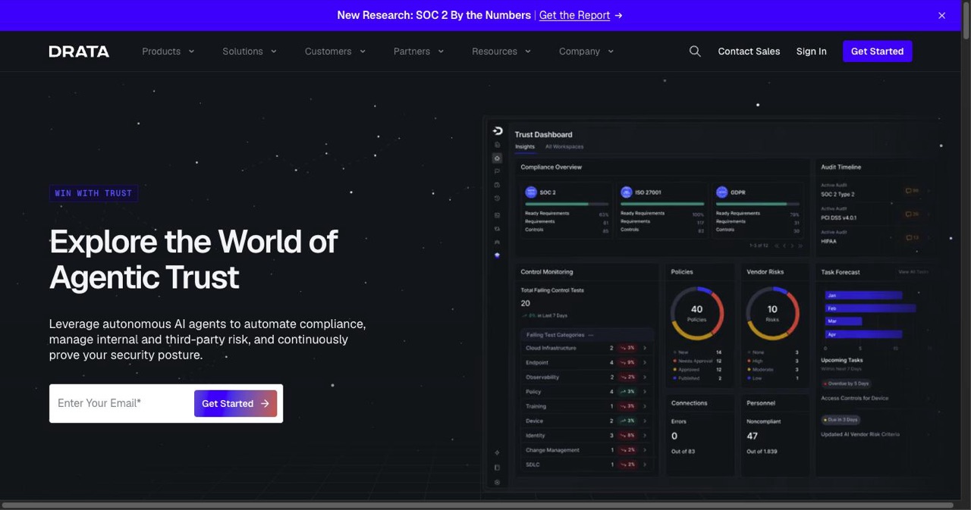Click the SOC 2 progress bar

[x=567, y=204]
